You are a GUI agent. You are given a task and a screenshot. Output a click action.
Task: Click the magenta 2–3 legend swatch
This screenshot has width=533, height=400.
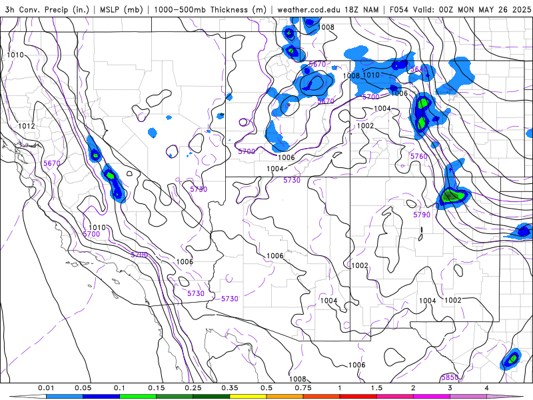[432, 397]
